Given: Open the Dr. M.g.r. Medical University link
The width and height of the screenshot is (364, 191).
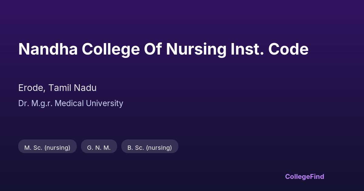Looking at the screenshot, I should point(71,103).
